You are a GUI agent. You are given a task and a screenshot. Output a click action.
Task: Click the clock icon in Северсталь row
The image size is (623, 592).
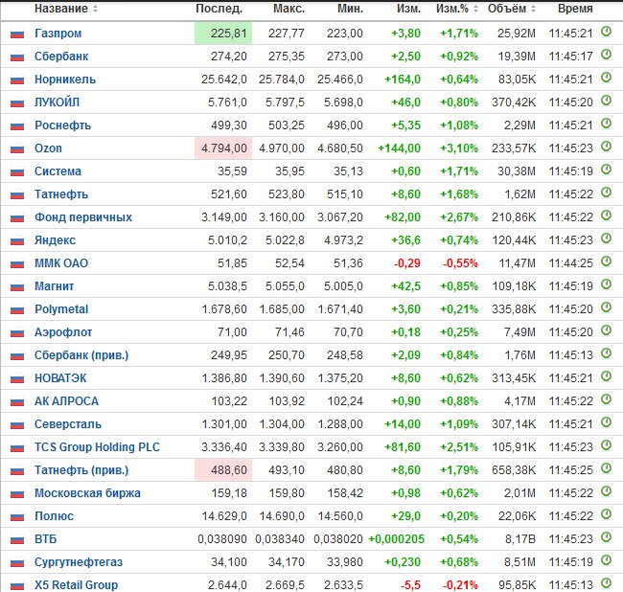tap(606, 422)
